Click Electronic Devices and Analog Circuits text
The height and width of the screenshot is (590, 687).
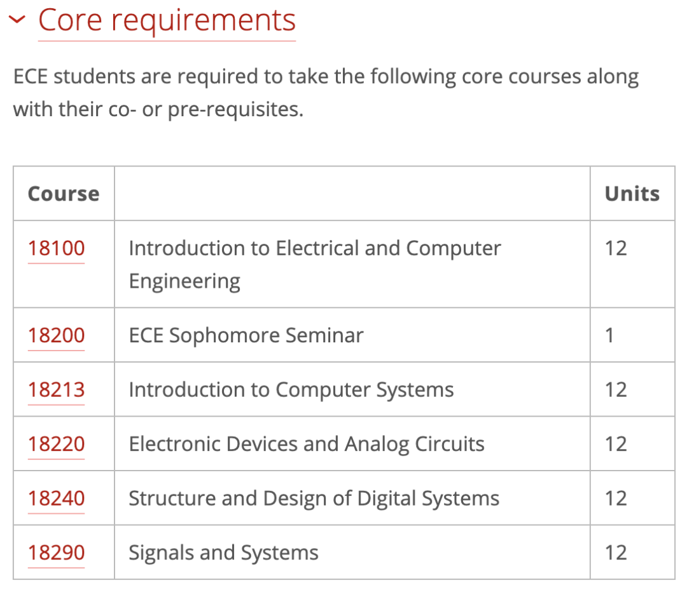pos(307,444)
